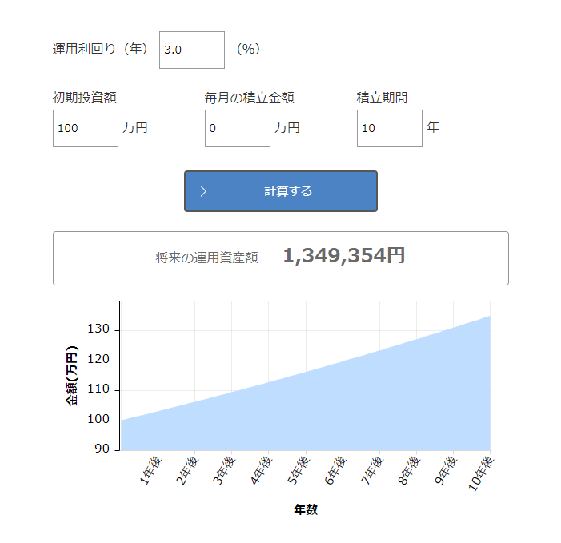Focus the 積立期間 years input field
Screen dimensions: 561x543
click(390, 128)
